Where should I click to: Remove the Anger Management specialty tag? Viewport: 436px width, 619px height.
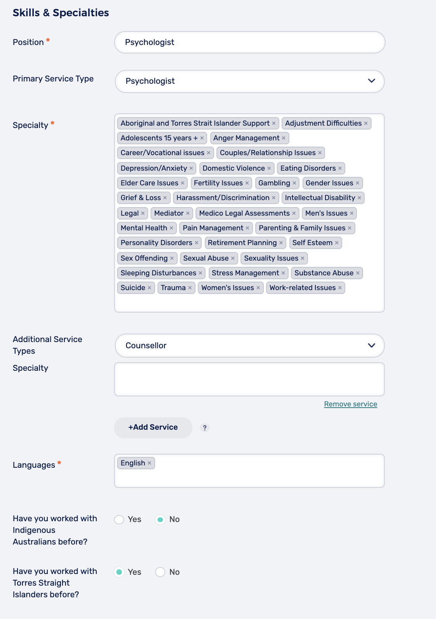point(284,138)
